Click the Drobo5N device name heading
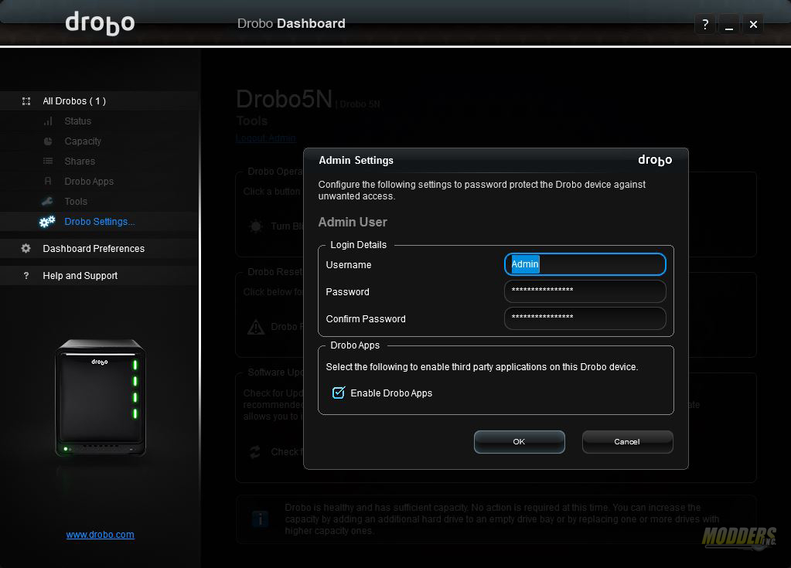The height and width of the screenshot is (568, 791). (284, 99)
